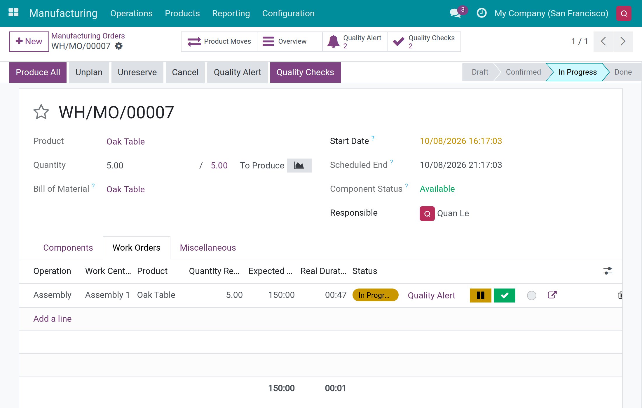The width and height of the screenshot is (642, 408).
Task: Click Quality Alert button in action bar
Action: point(237,72)
